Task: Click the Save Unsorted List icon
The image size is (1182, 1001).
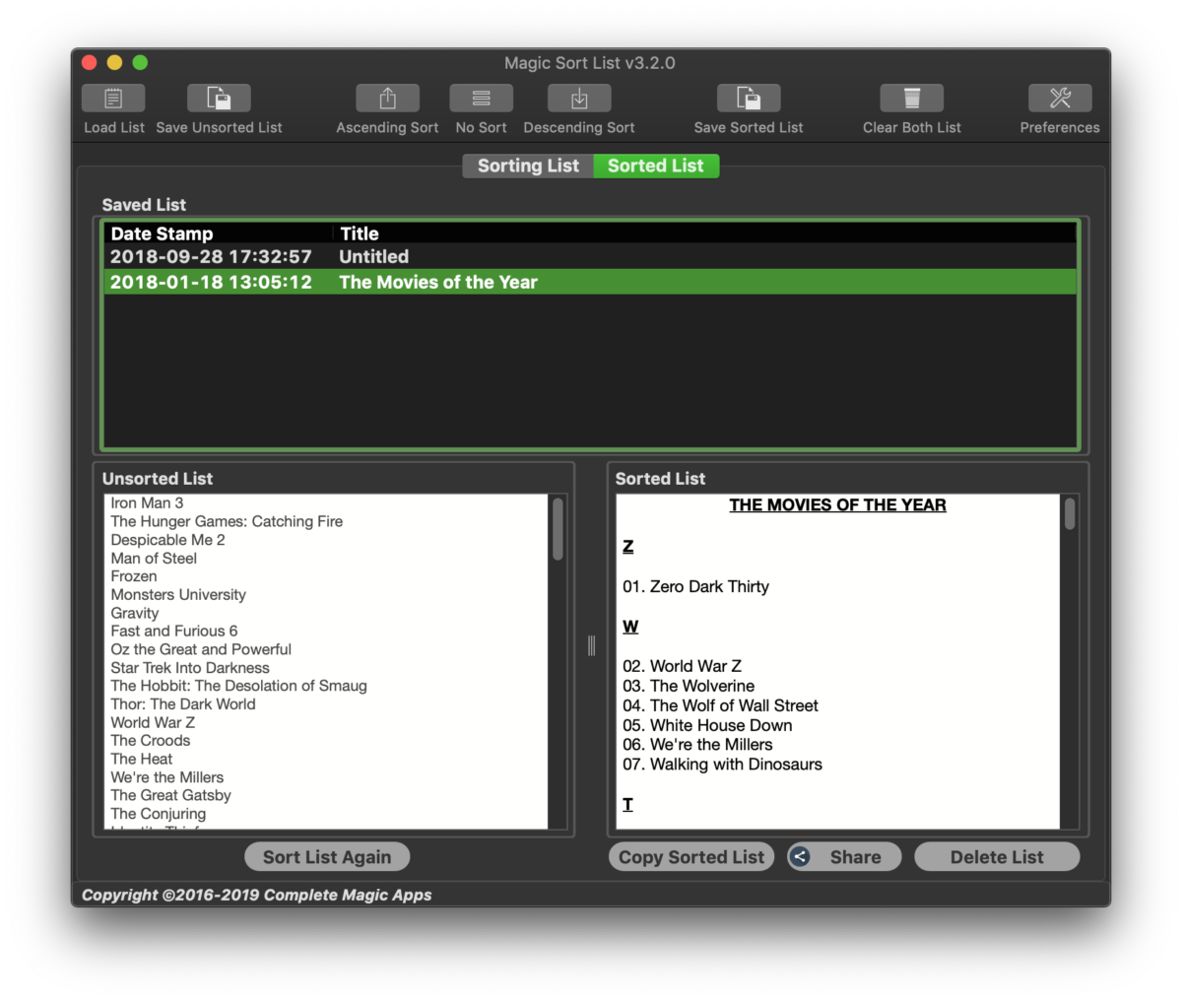Action: click(218, 98)
